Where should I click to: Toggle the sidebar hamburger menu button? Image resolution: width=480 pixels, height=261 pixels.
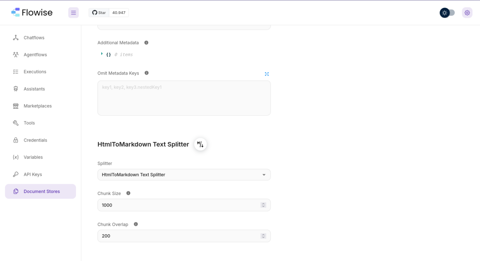pos(74,13)
